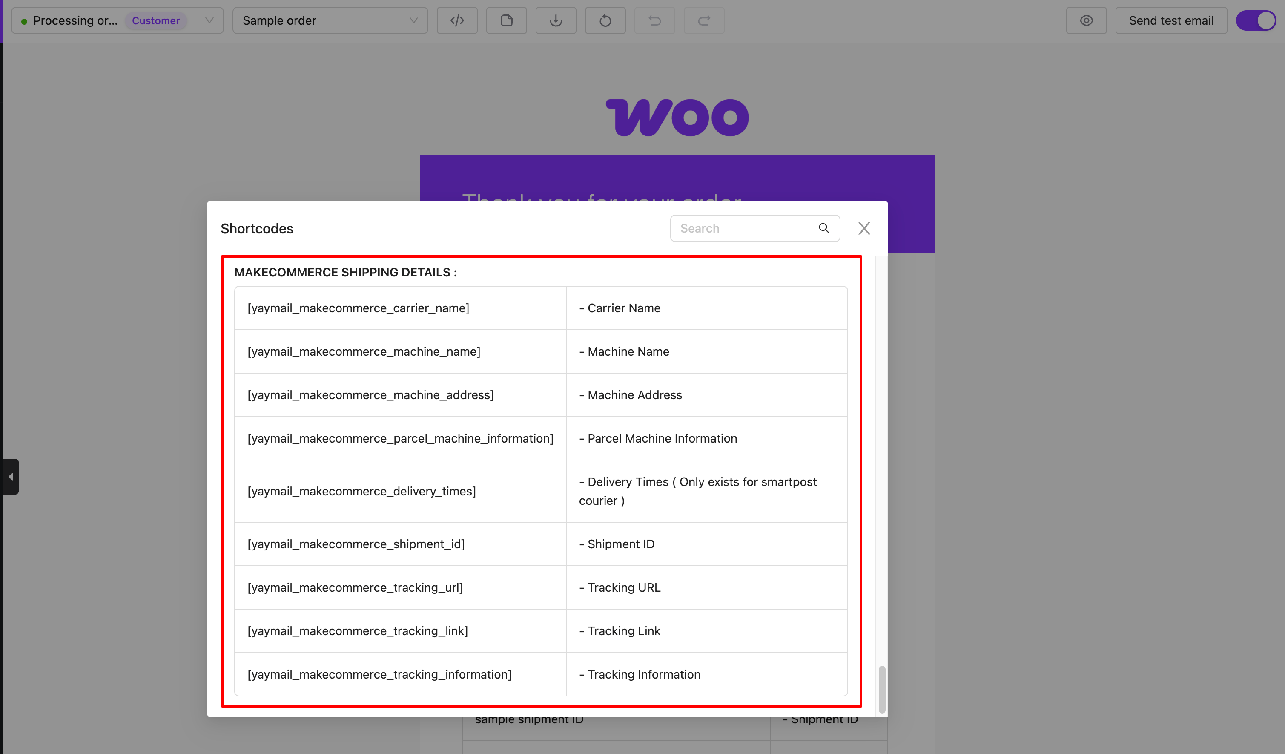This screenshot has height=754, width=1285.
Task: Click the Send test email button
Action: (1171, 20)
